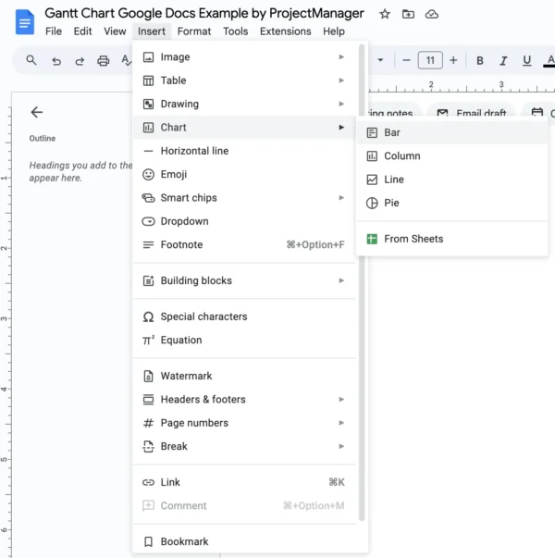Screen dimensions: 555x558
Task: Click the Outline heading label
Action: (43, 139)
